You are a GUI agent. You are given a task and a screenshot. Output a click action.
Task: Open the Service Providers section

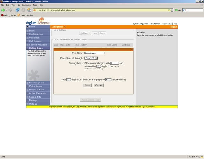point(38,45)
